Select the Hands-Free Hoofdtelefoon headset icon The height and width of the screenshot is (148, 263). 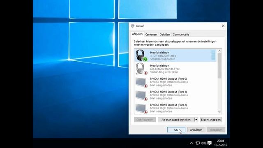(x=141, y=69)
